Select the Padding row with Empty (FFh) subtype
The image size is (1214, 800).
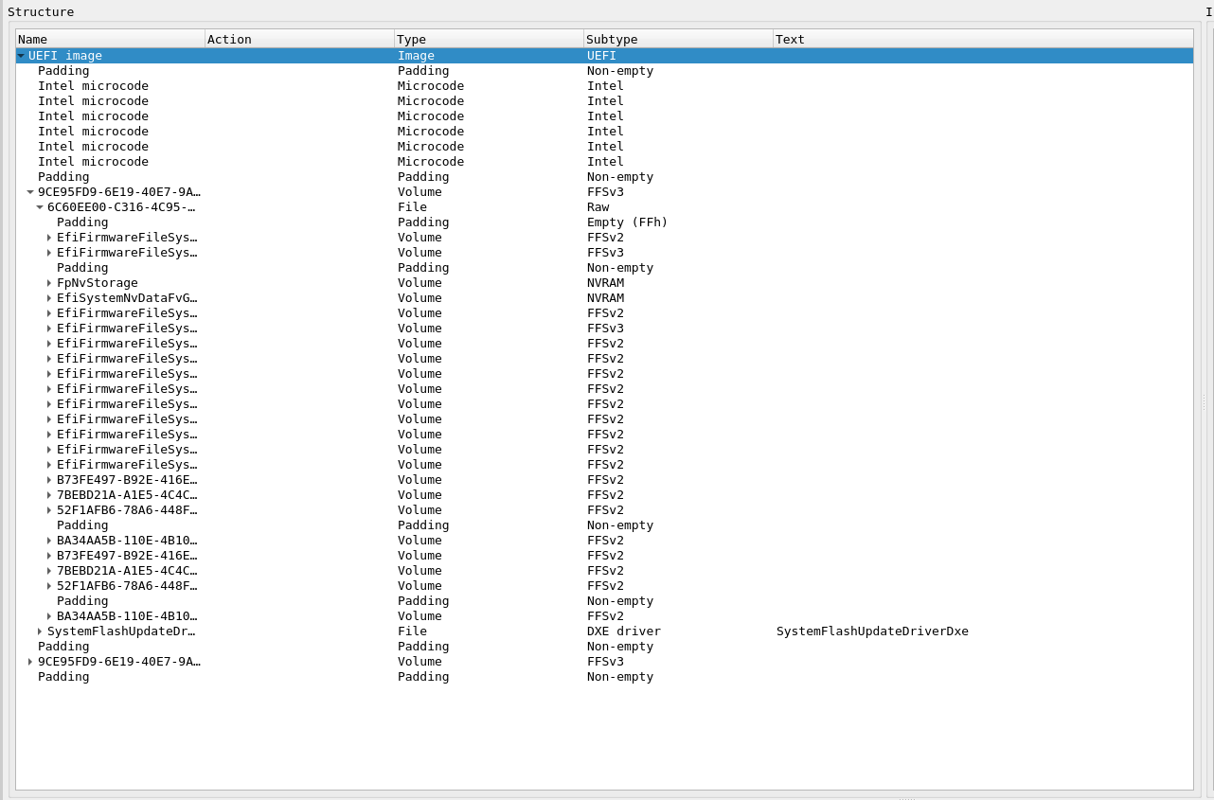tap(82, 222)
